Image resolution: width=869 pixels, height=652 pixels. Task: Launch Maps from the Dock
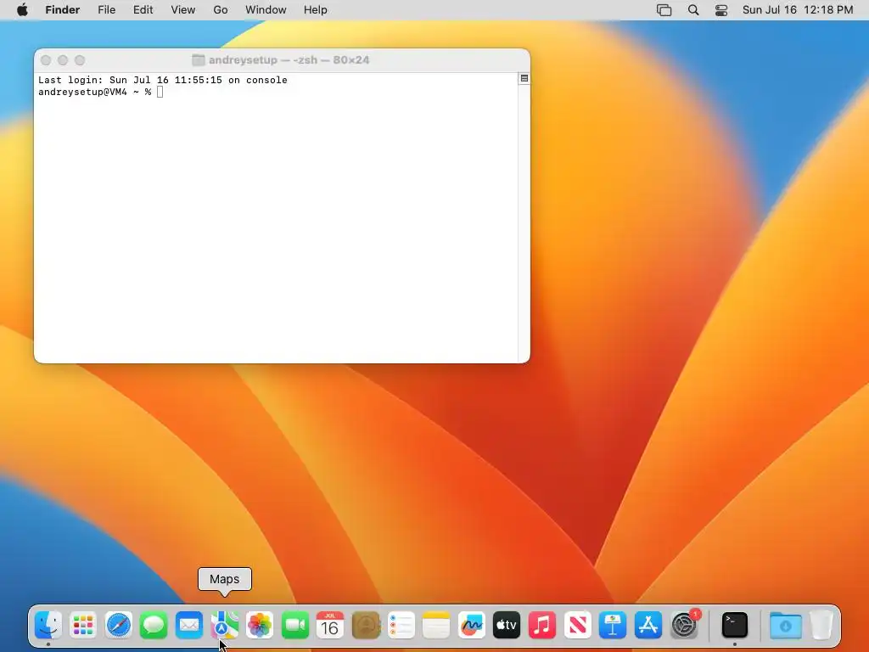point(224,626)
